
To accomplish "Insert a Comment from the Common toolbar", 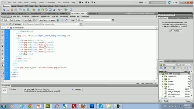I will click(x=50, y=10).
